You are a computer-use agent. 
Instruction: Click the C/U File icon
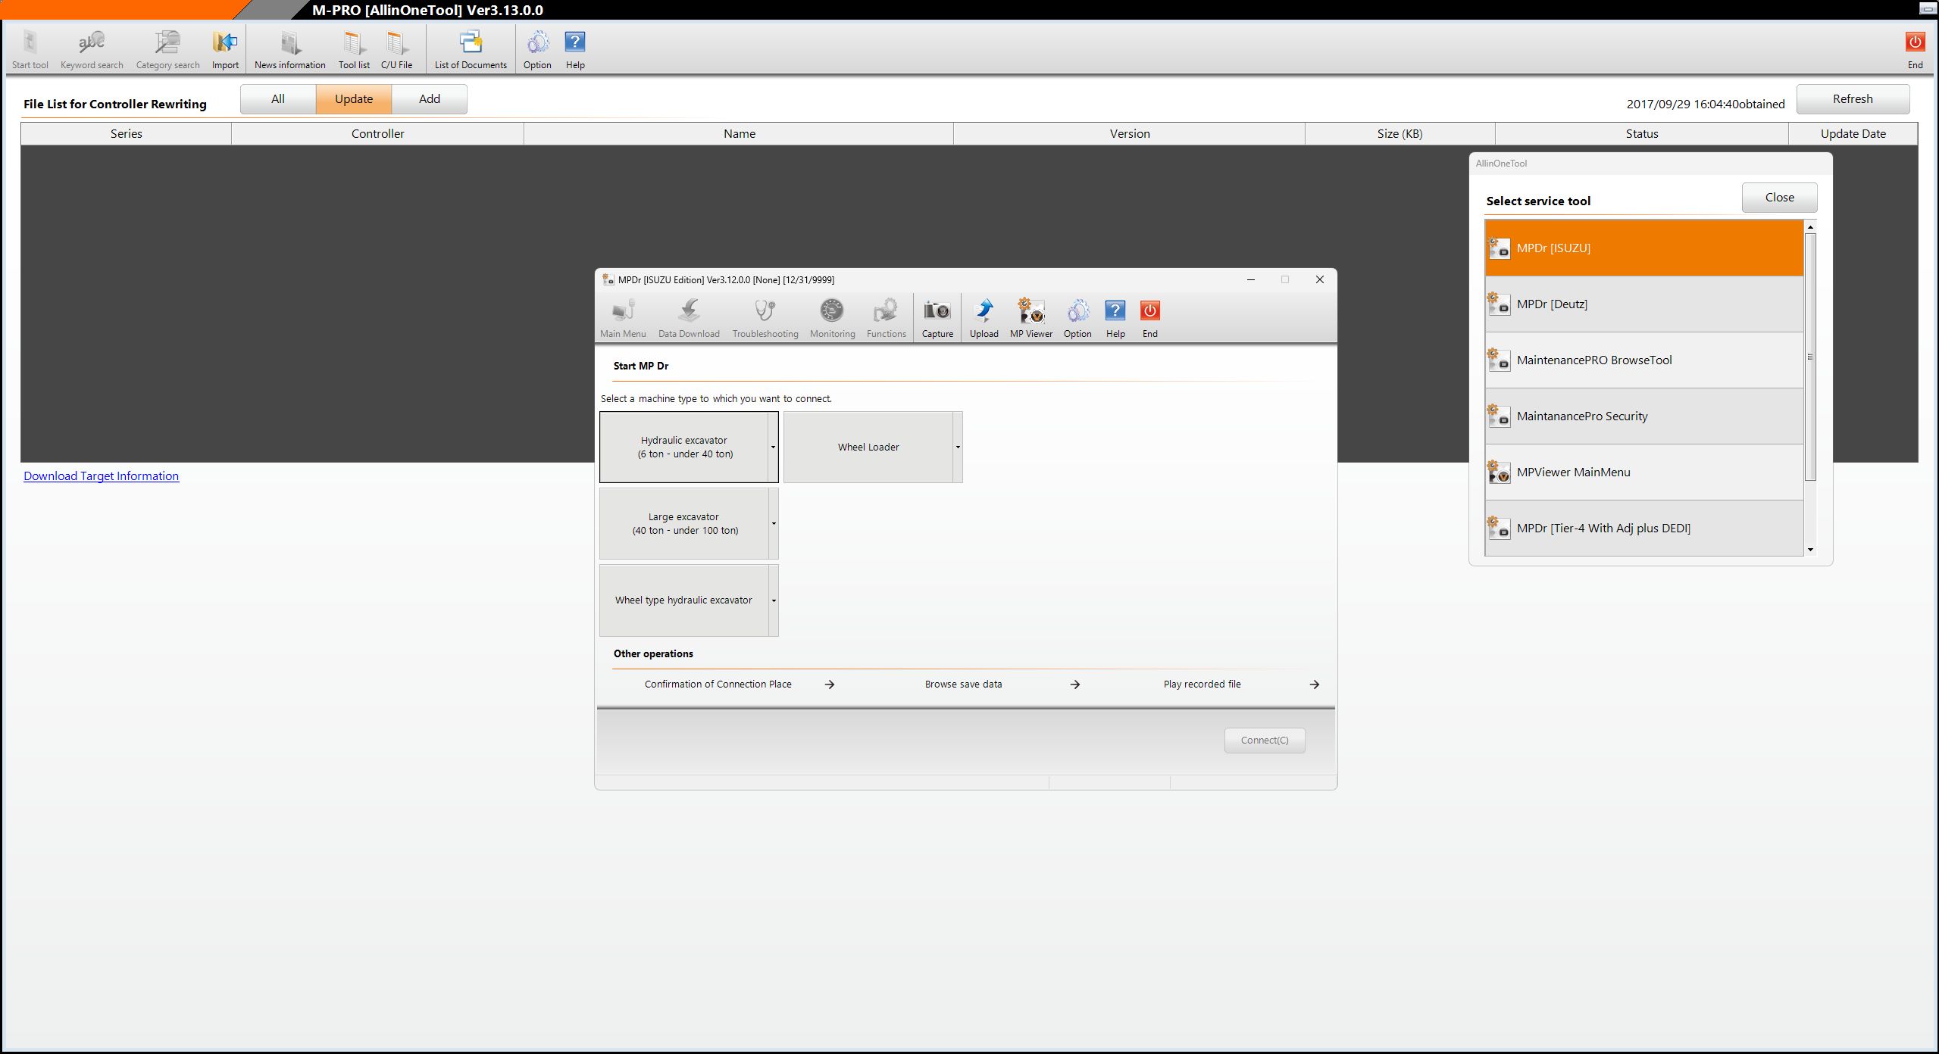point(396,43)
